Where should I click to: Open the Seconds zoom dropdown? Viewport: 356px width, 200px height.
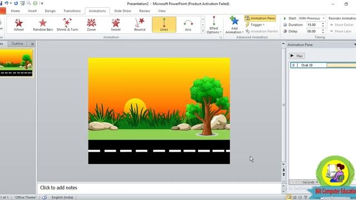[x=310, y=182]
